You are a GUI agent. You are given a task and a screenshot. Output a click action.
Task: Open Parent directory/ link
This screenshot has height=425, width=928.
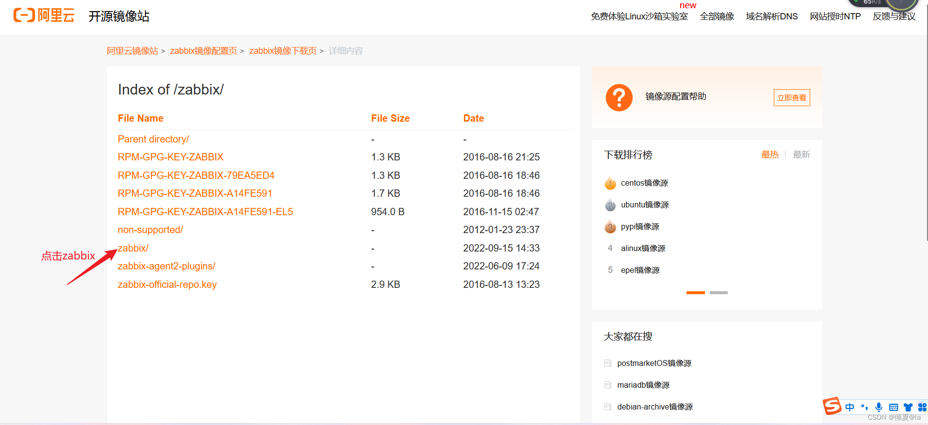tap(153, 139)
